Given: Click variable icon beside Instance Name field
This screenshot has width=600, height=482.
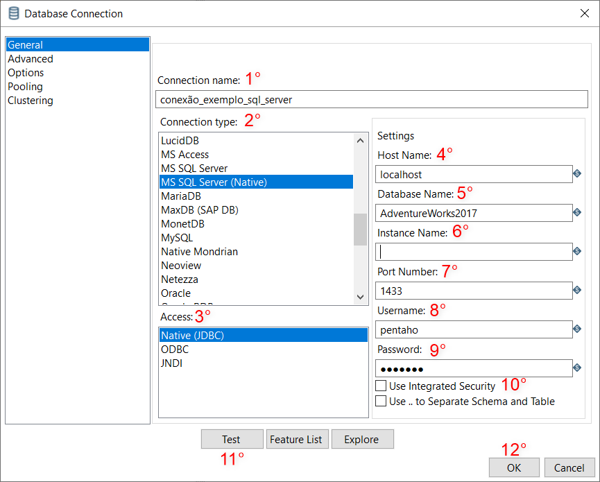Looking at the screenshot, I should click(x=577, y=251).
